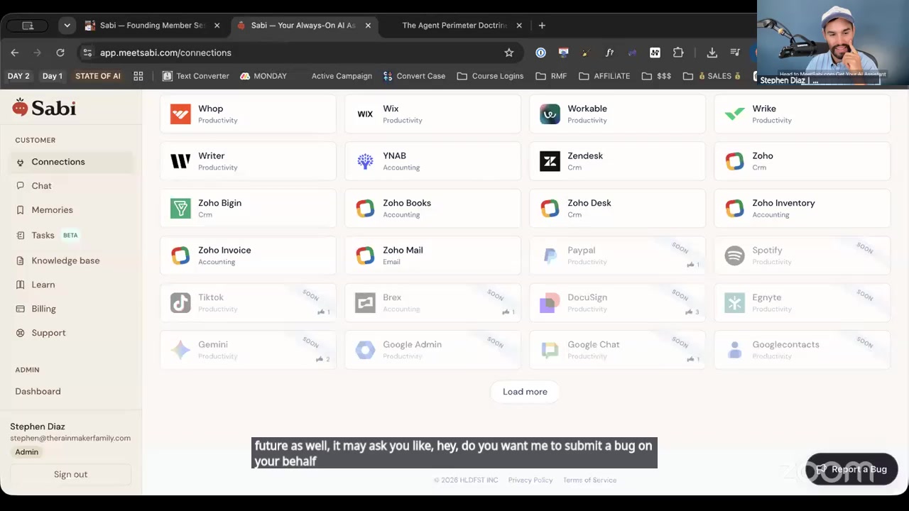Click the address bar URL field
The height and width of the screenshot is (511, 909).
(x=298, y=53)
